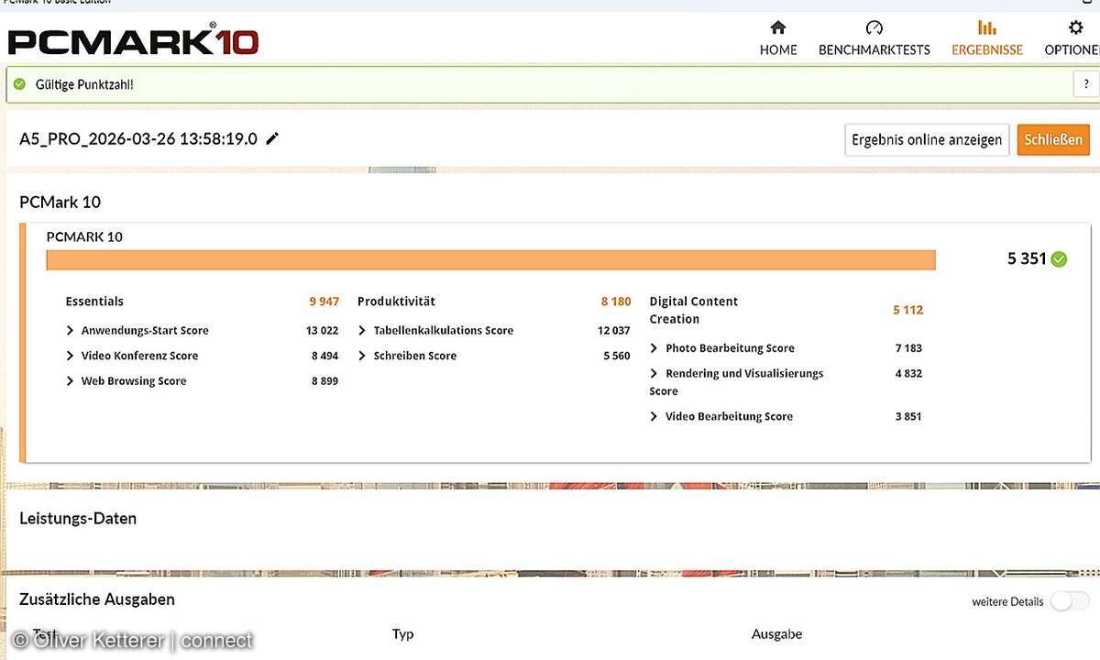The width and height of the screenshot is (1100, 660).
Task: Expand Anwendungs-Start Score details
Action: pos(71,331)
